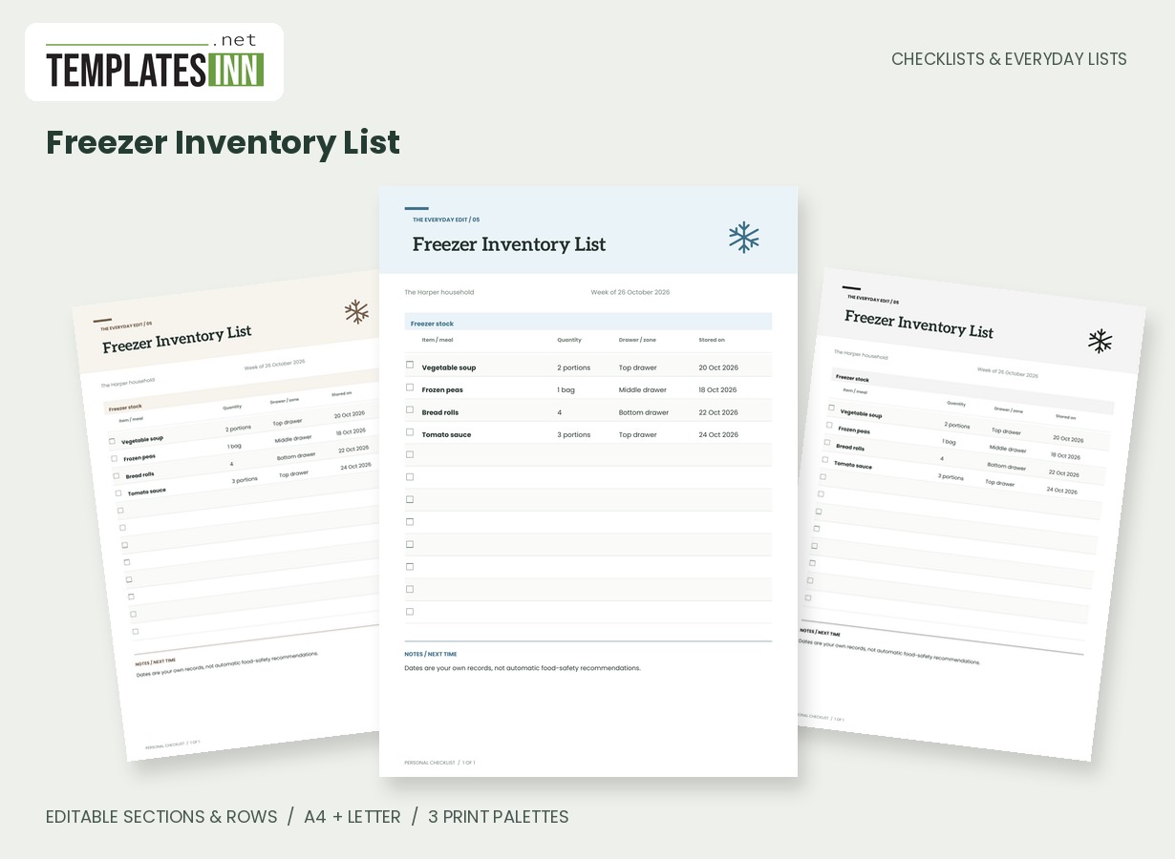This screenshot has width=1175, height=859.
Task: Click 'Frozen peas' on center page
Action: tap(442, 389)
